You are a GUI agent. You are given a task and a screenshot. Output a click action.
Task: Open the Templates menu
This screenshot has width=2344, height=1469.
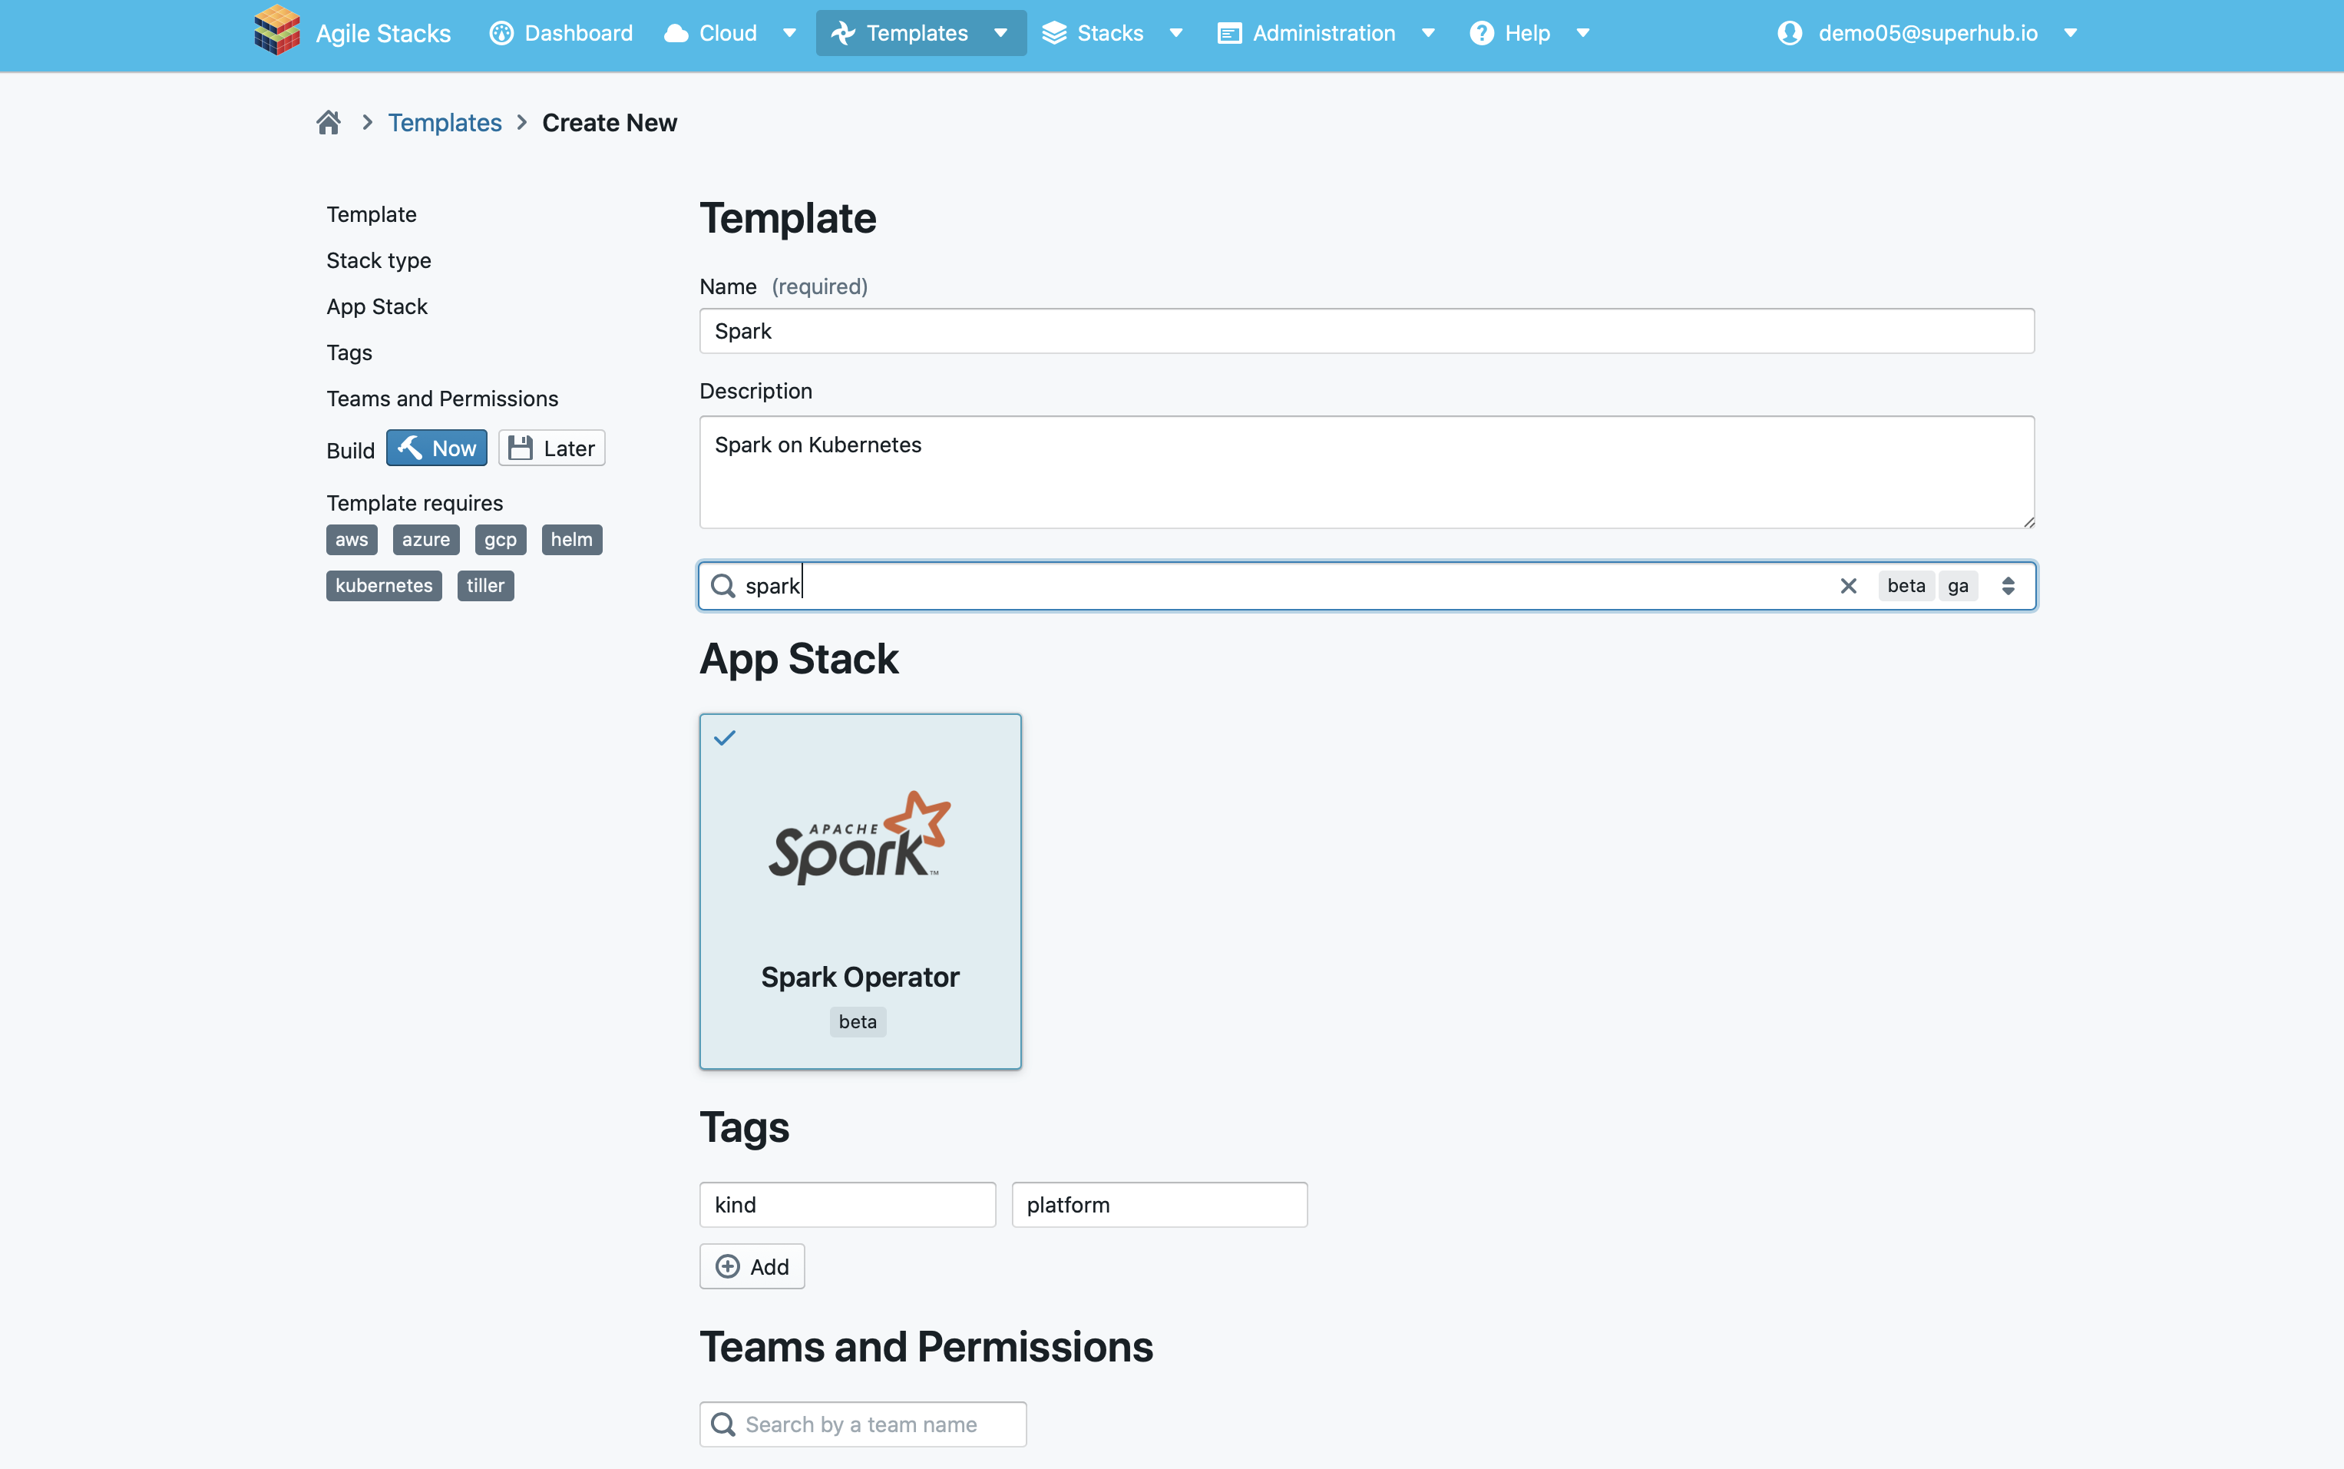coord(921,33)
